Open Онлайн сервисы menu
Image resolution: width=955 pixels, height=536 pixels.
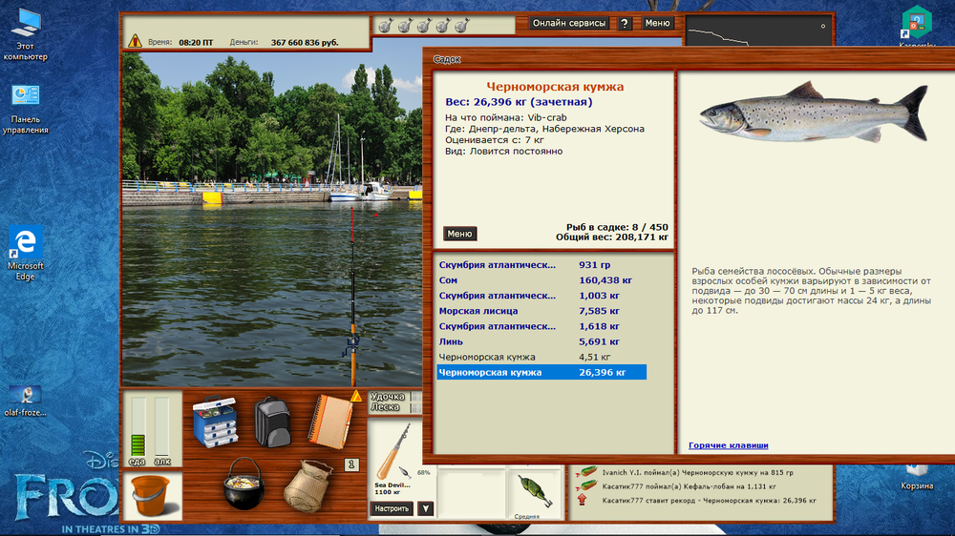pos(568,23)
